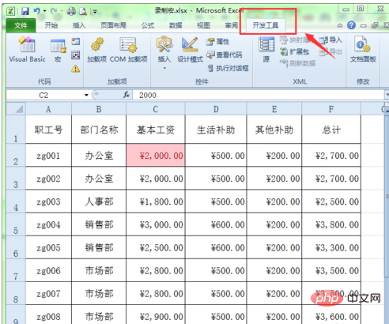Click the formula bar showing 2000
Viewport: 389px width, 324px height.
[x=259, y=95]
